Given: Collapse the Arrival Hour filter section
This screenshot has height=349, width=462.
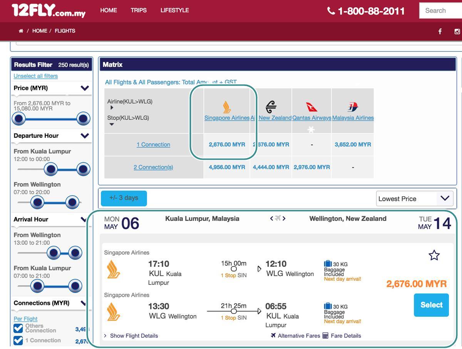Looking at the screenshot, I should 84,219.
